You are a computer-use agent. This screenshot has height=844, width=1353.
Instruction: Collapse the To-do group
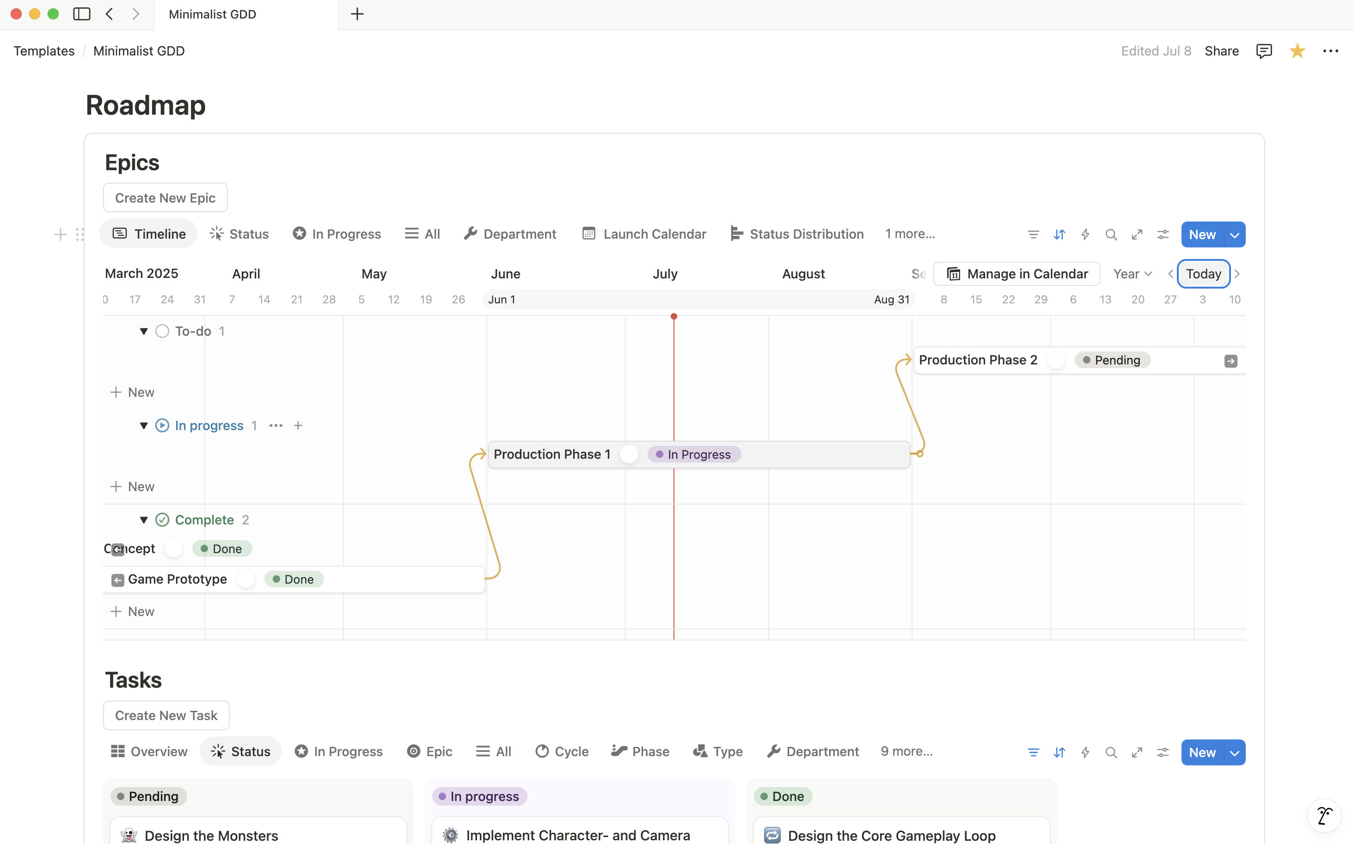(143, 332)
